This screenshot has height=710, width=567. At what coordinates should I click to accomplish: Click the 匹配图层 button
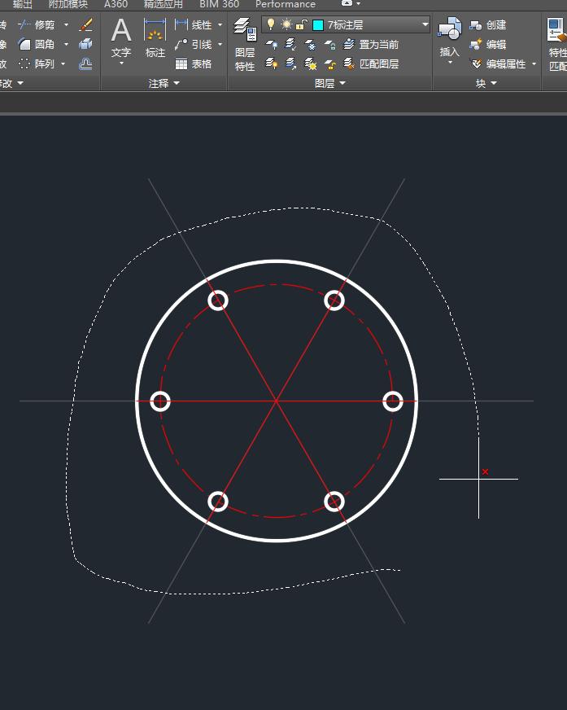(371, 64)
